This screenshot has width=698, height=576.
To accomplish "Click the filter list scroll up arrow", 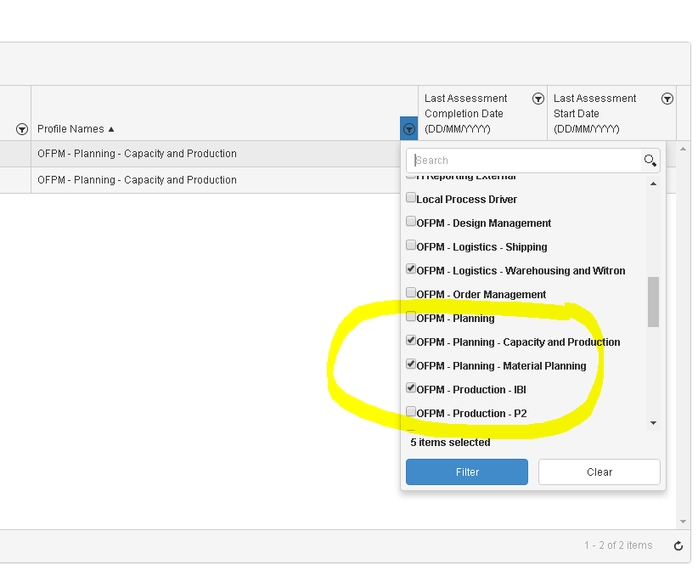I will click(x=653, y=184).
